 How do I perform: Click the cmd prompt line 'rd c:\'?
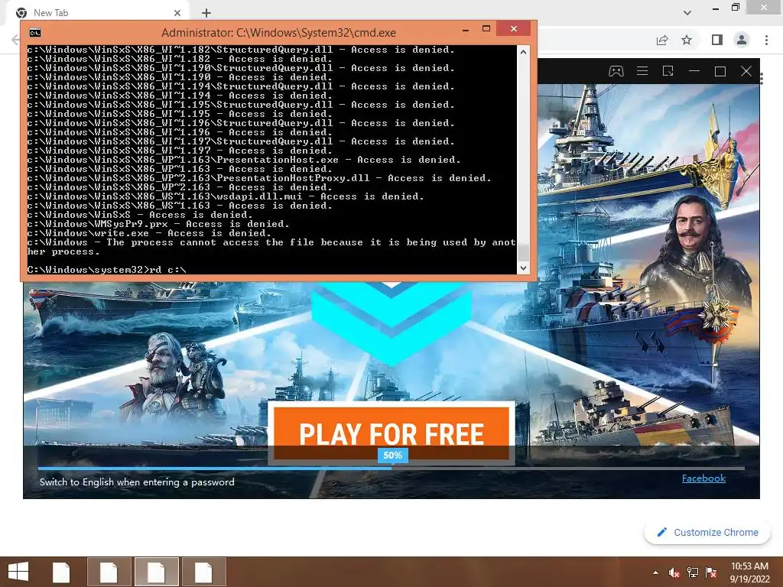pyautogui.click(x=107, y=270)
